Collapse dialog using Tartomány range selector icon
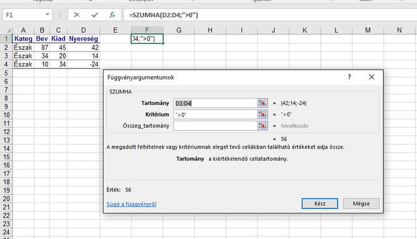Screen dimensions: 417x239 262,103
